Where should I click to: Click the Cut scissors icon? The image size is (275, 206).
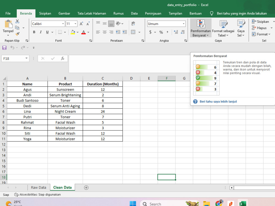[x=17, y=21]
